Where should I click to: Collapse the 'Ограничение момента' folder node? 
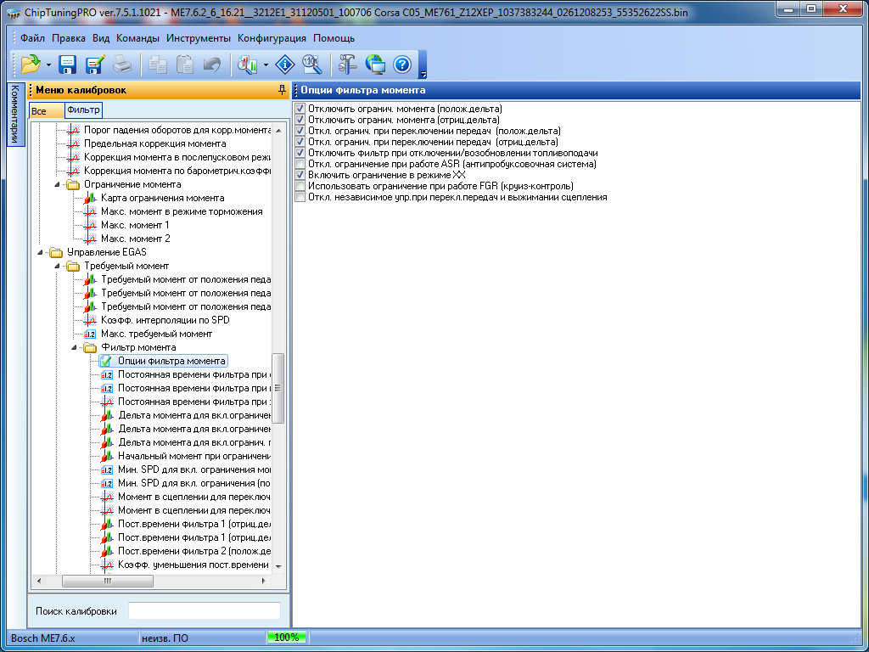click(58, 184)
